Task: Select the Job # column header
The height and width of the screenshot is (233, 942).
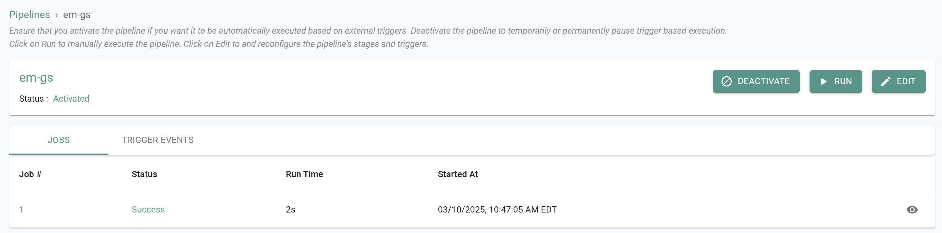Action: tap(30, 174)
